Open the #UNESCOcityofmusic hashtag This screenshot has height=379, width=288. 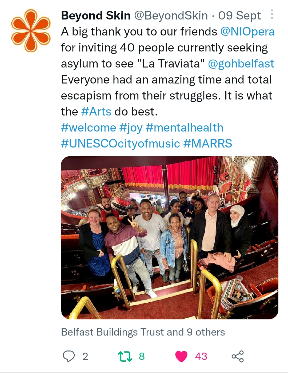point(121,144)
